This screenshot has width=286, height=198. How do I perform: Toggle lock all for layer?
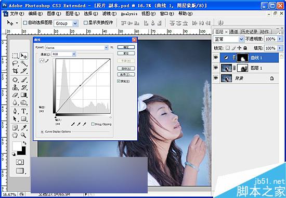245,48
